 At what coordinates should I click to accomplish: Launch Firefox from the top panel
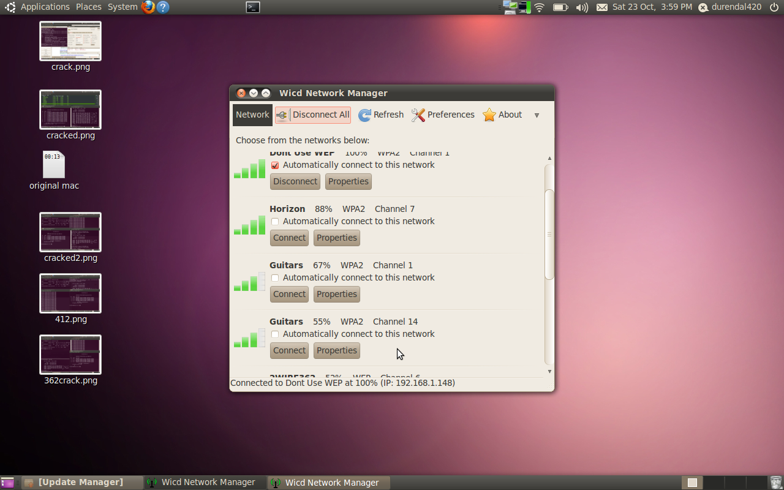[x=148, y=7]
